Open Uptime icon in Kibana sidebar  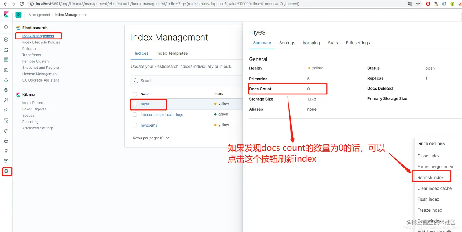coord(6,131)
